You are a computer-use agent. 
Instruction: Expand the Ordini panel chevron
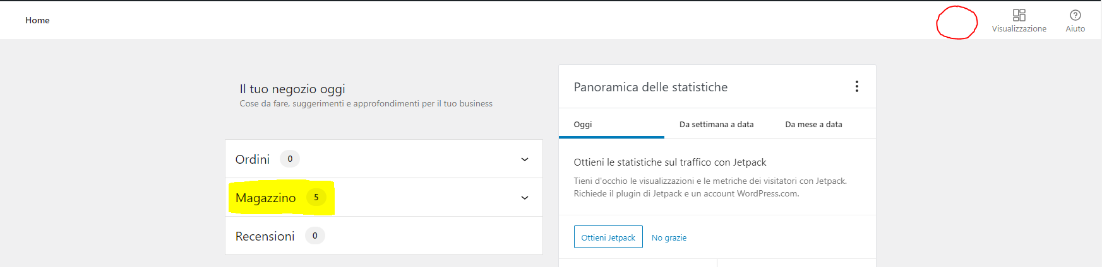[524, 159]
